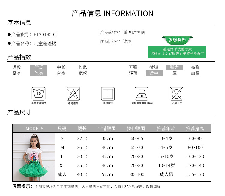Click the 6~10岁 recommended age
This screenshot has width=225, height=196.
(x=166, y=156)
